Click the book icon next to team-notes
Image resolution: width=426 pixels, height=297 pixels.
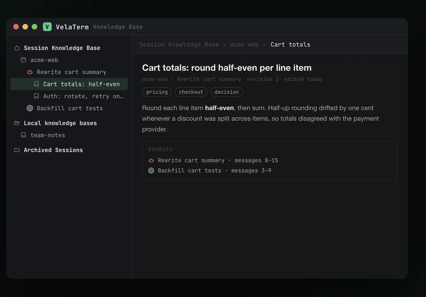pyautogui.click(x=24, y=135)
